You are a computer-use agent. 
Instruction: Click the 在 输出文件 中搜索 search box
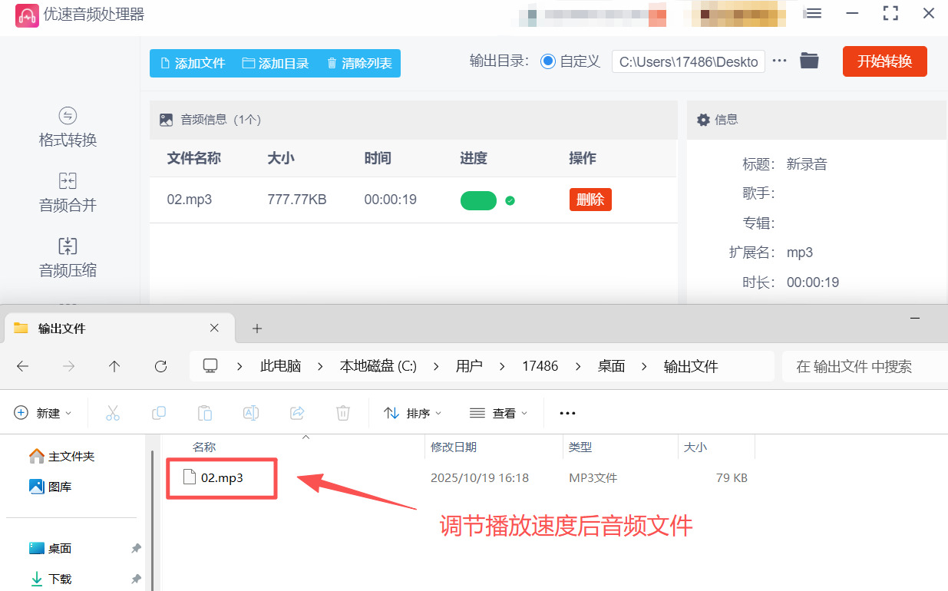pyautogui.click(x=864, y=366)
